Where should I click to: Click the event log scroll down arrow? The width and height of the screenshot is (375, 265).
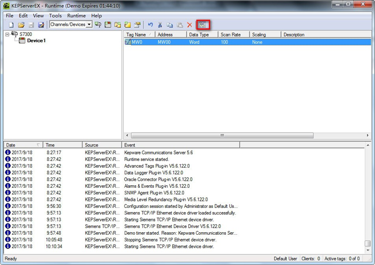(368, 250)
